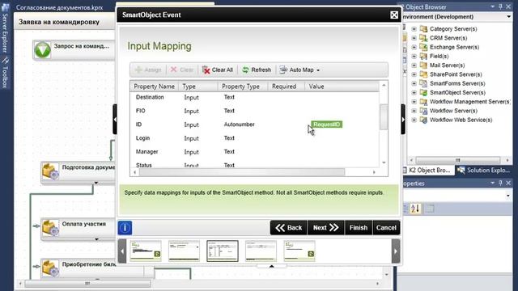Viewport: 518px width, 291px height.
Task: Click the Value column header
Action: [342, 86]
